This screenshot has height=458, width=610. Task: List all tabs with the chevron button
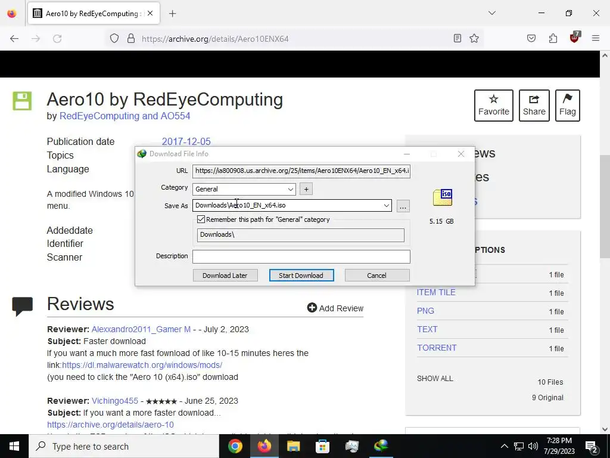(x=492, y=13)
